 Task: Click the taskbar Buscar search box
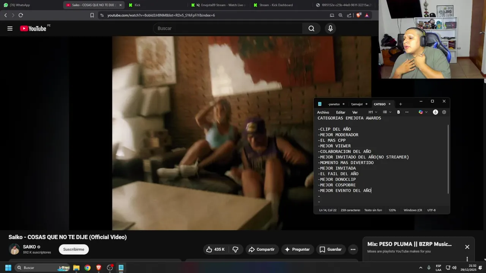[42, 268]
